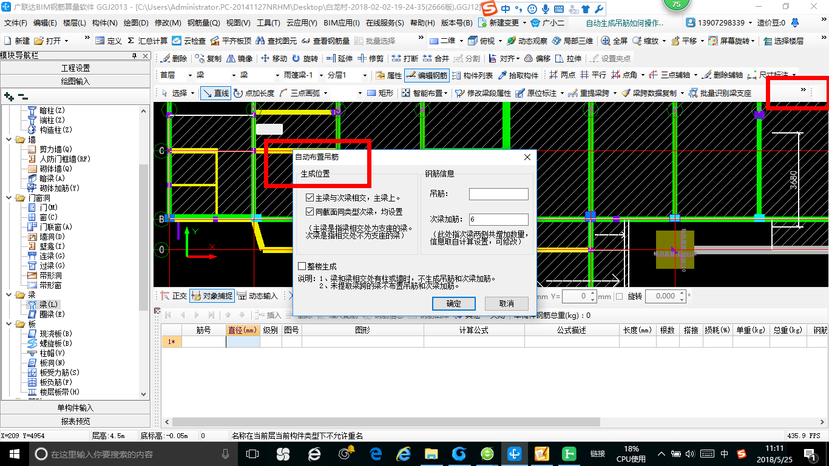
Task: Click 删除辅轴 delete auxiliary axis
Action: [x=723, y=75]
